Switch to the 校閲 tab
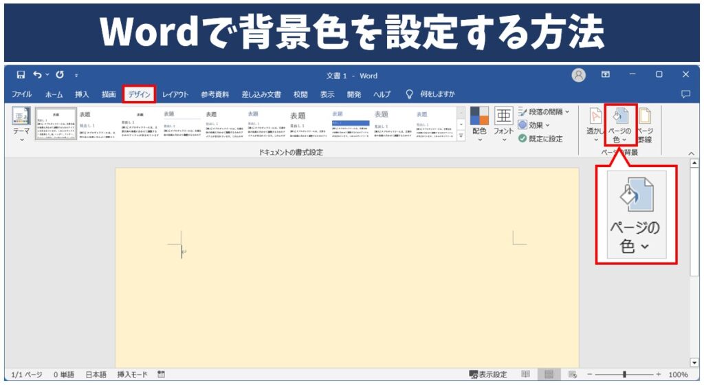The image size is (704, 385). click(300, 94)
